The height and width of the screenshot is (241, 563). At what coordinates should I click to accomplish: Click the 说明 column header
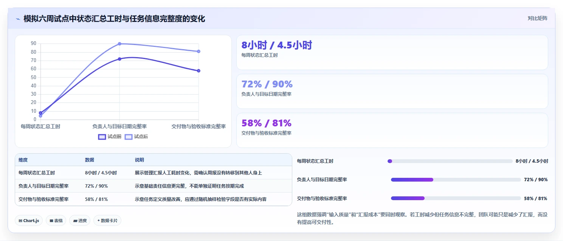[140, 160]
